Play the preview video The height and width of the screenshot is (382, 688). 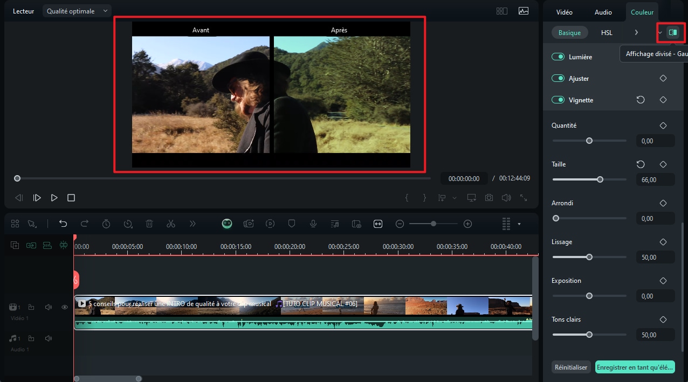pyautogui.click(x=54, y=198)
